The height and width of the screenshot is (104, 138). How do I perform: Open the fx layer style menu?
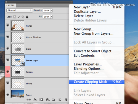35,100
